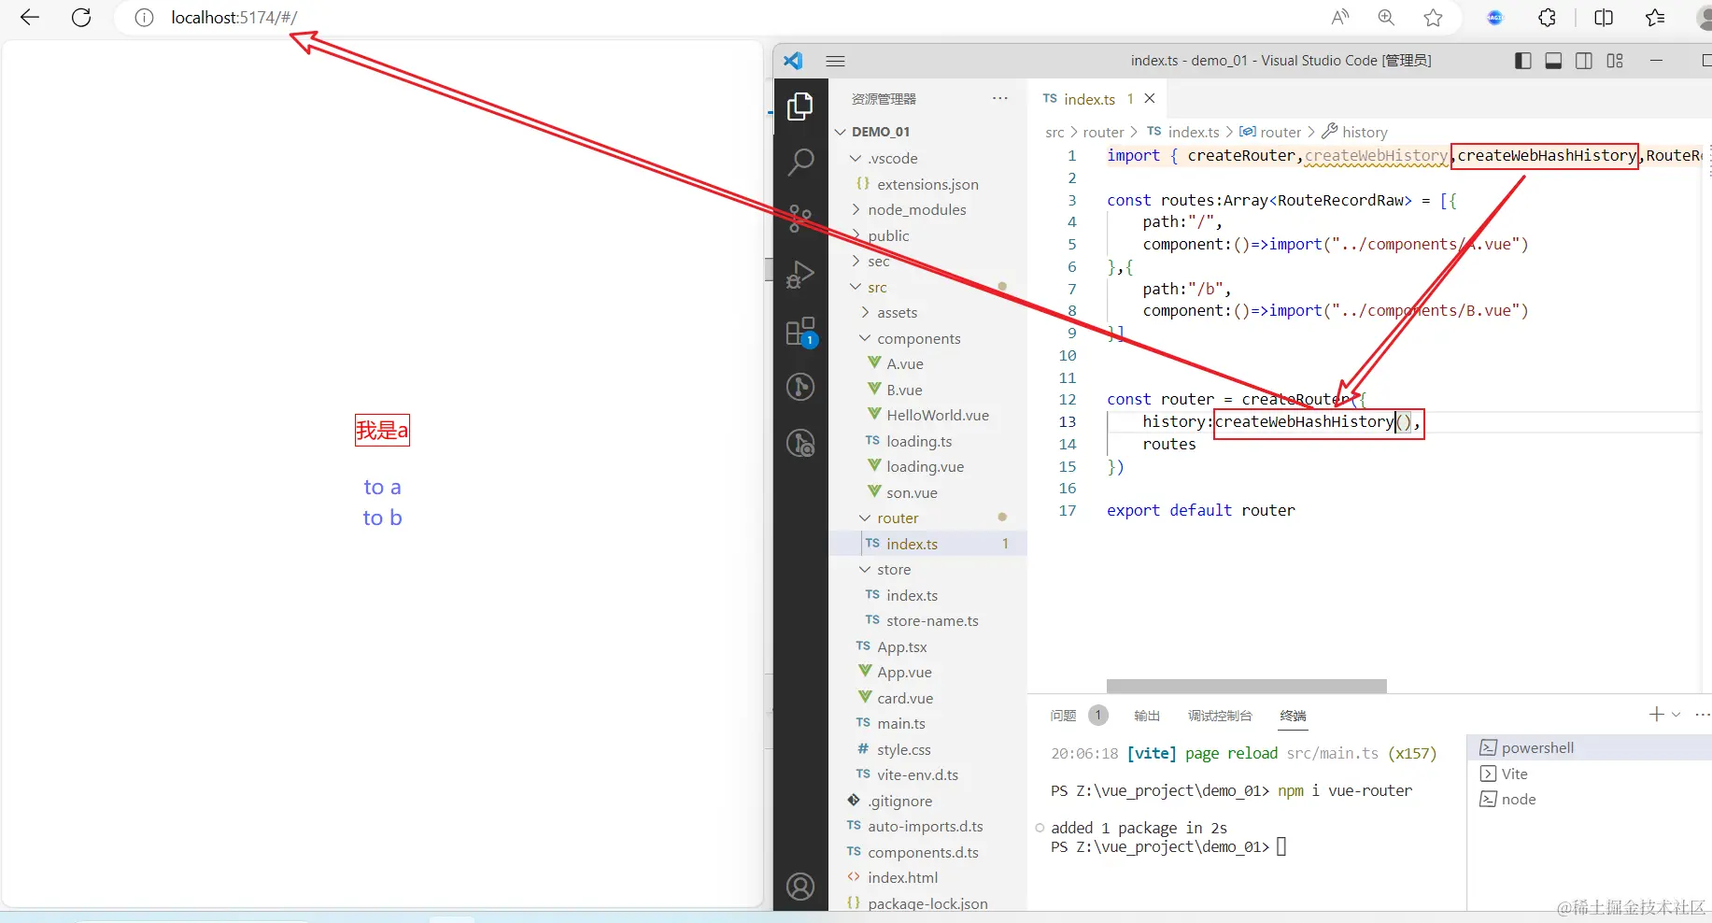Open terminal launch profile dropdown
Image resolution: width=1712 pixels, height=923 pixels.
pos(1677,715)
